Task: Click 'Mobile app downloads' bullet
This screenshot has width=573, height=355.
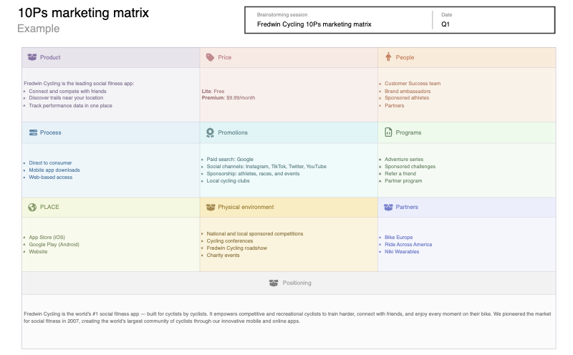Action: tap(54, 170)
